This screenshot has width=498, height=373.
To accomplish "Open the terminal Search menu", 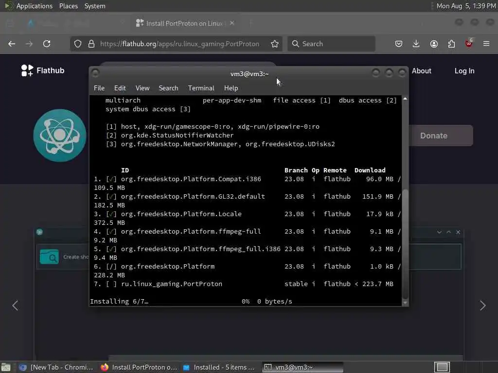I will (168, 88).
